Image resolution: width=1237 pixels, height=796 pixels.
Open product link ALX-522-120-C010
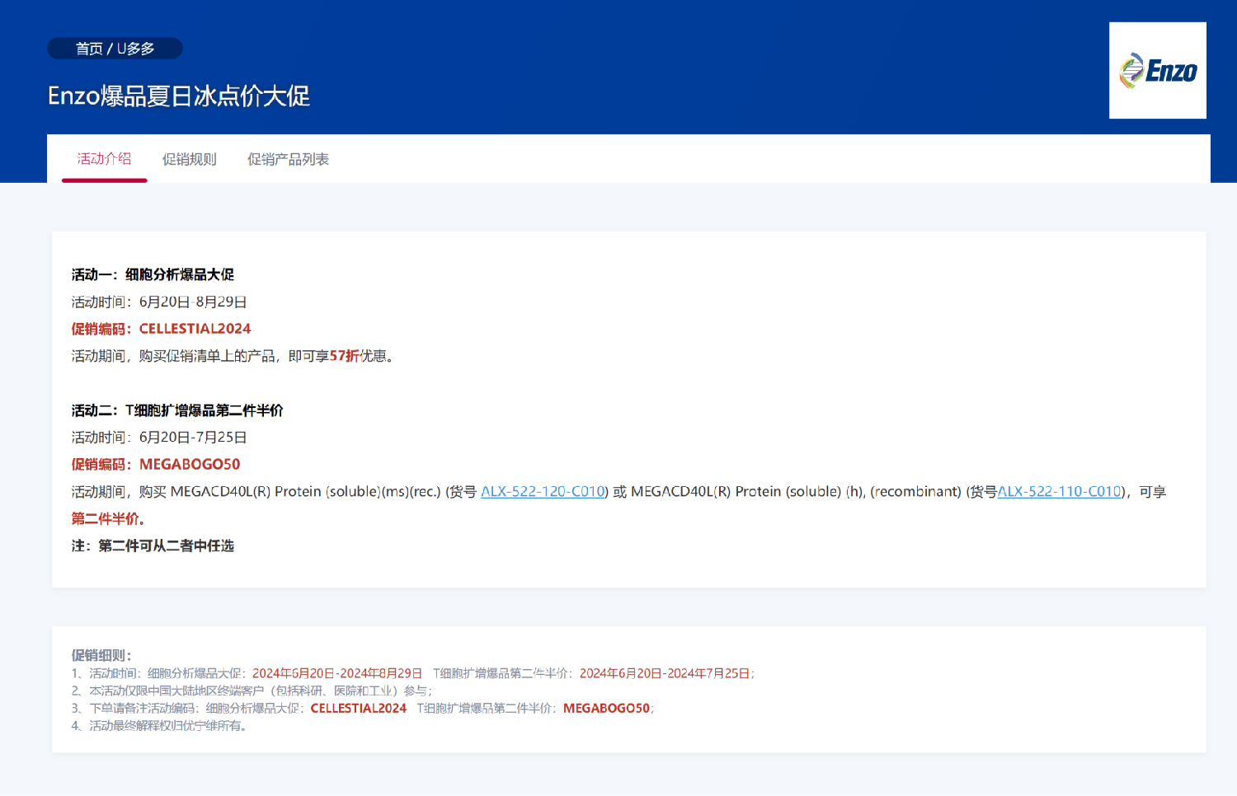(x=543, y=492)
